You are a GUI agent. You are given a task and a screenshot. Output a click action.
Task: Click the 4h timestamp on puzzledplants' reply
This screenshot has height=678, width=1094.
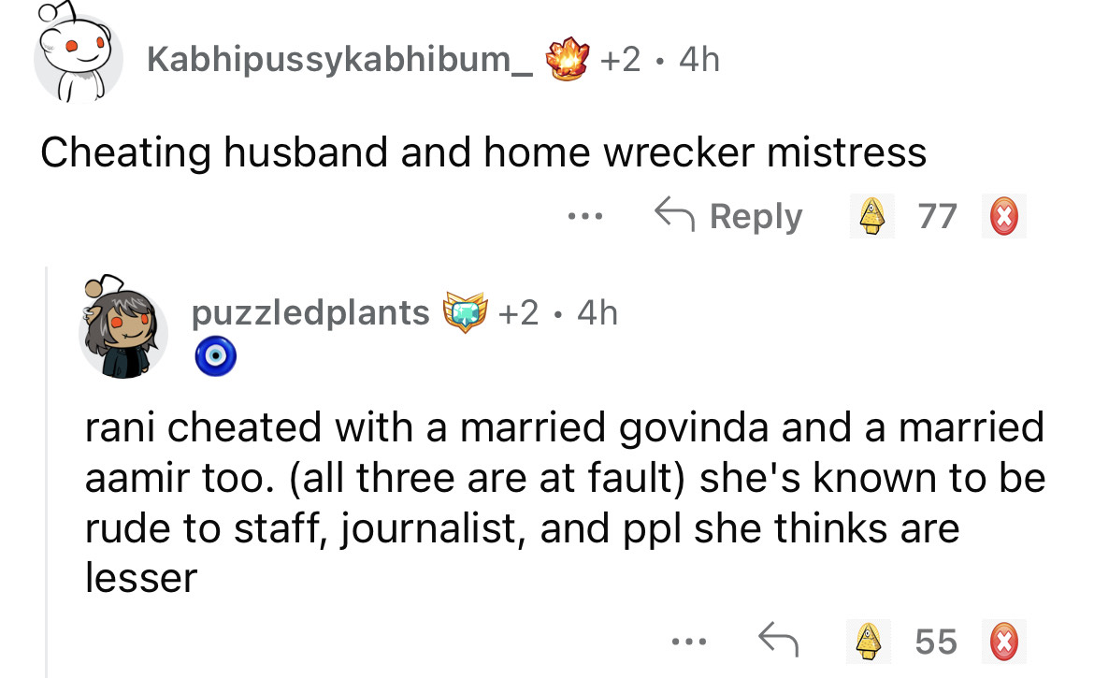pos(597,312)
